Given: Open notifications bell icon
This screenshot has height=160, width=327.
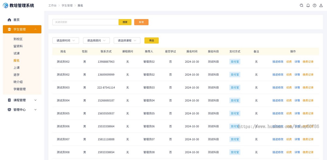Looking at the screenshot, I should coord(308,5).
